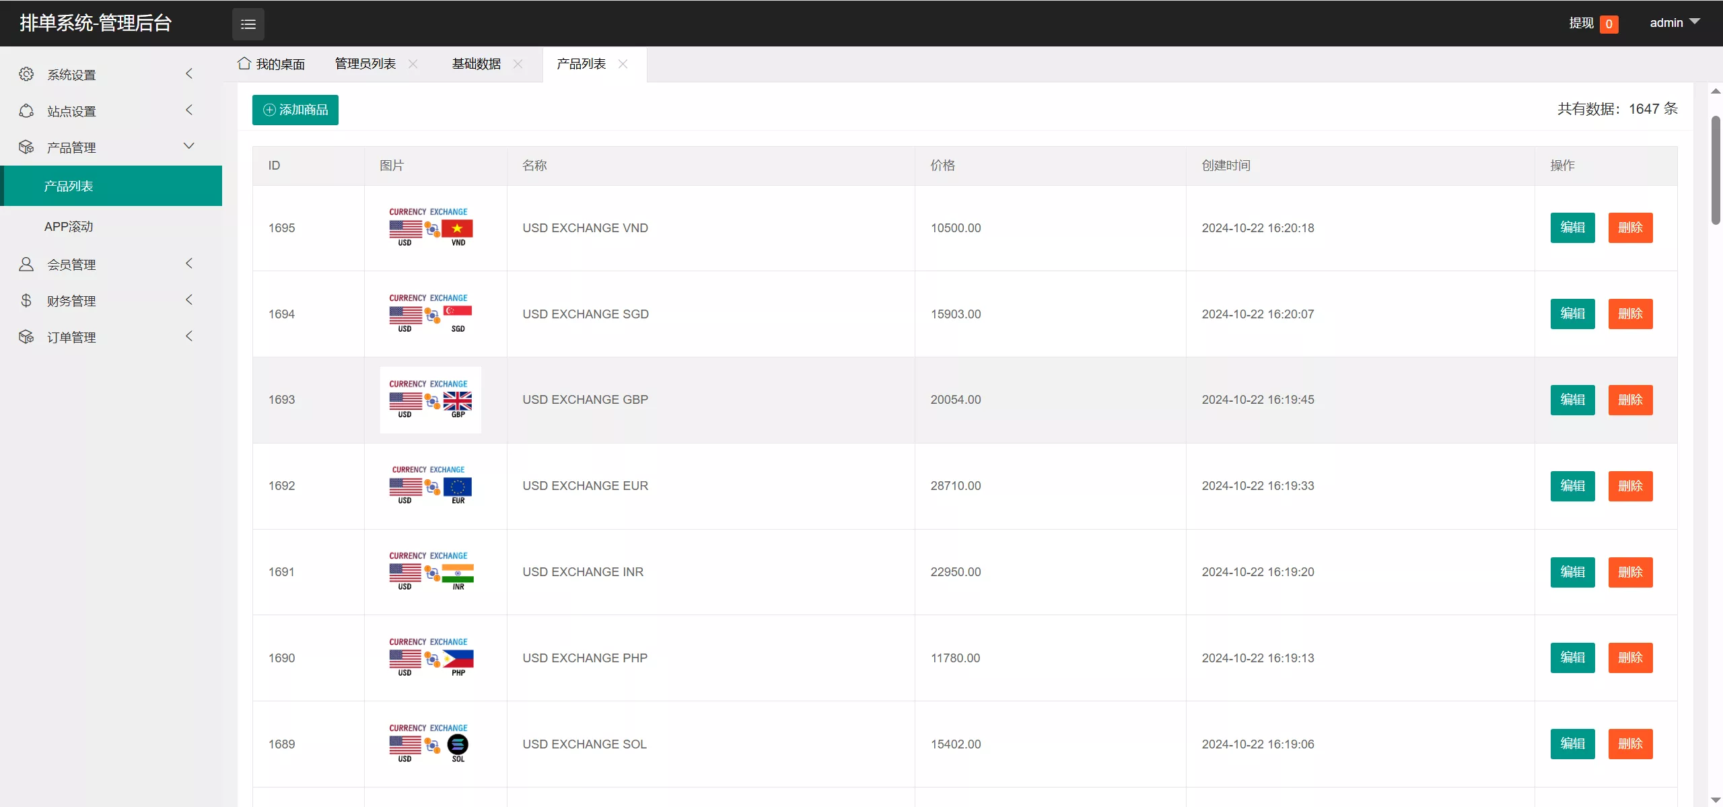Delete the USD EXCHANGE EUR product
The image size is (1723, 807).
point(1630,486)
